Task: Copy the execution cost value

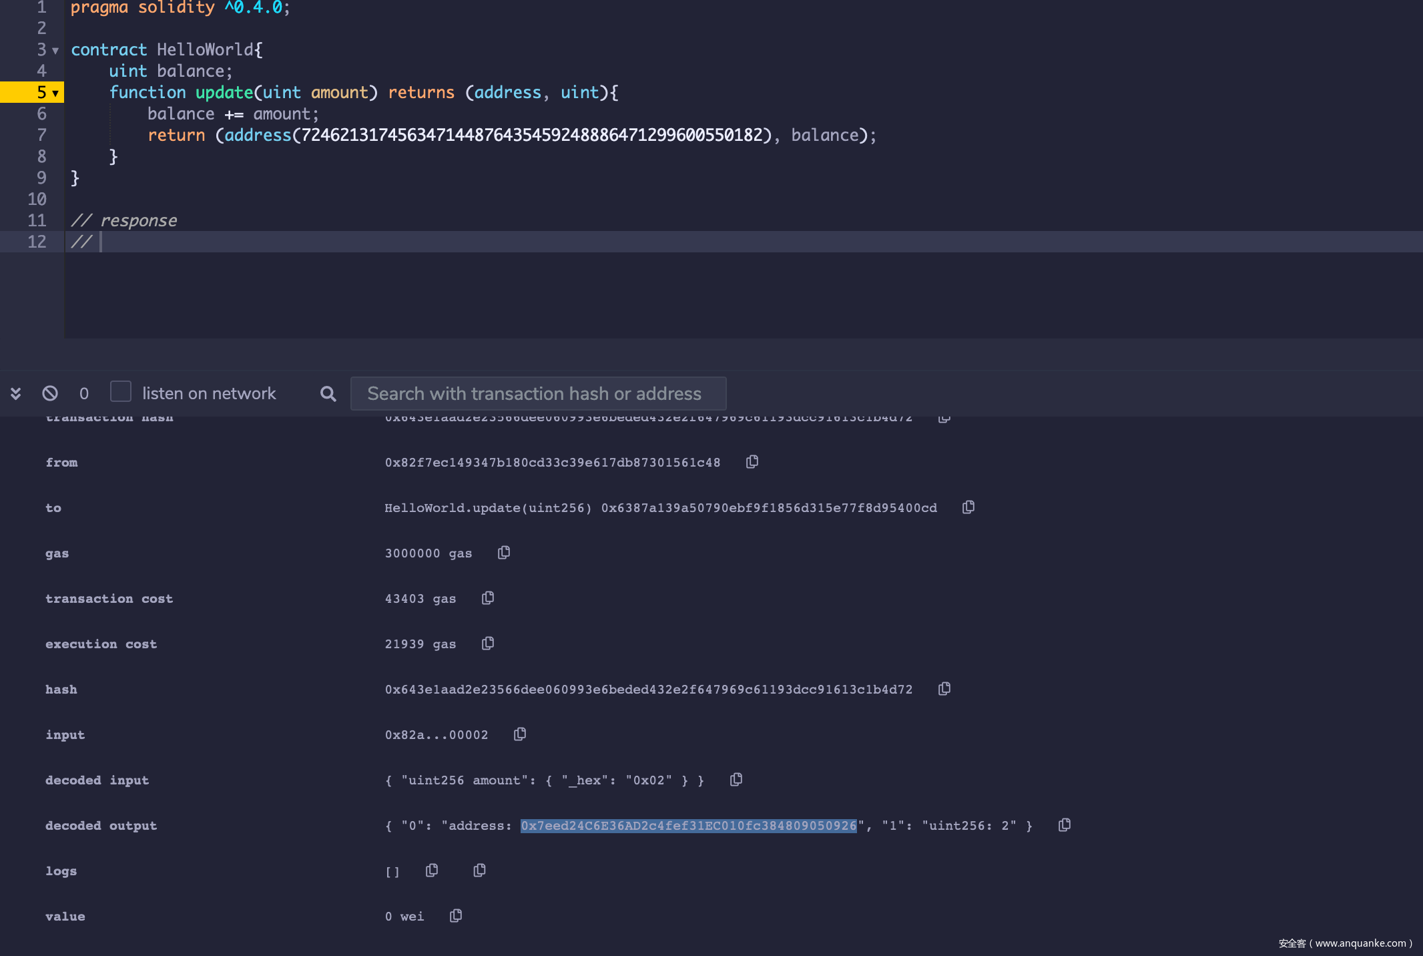Action: pyautogui.click(x=488, y=644)
